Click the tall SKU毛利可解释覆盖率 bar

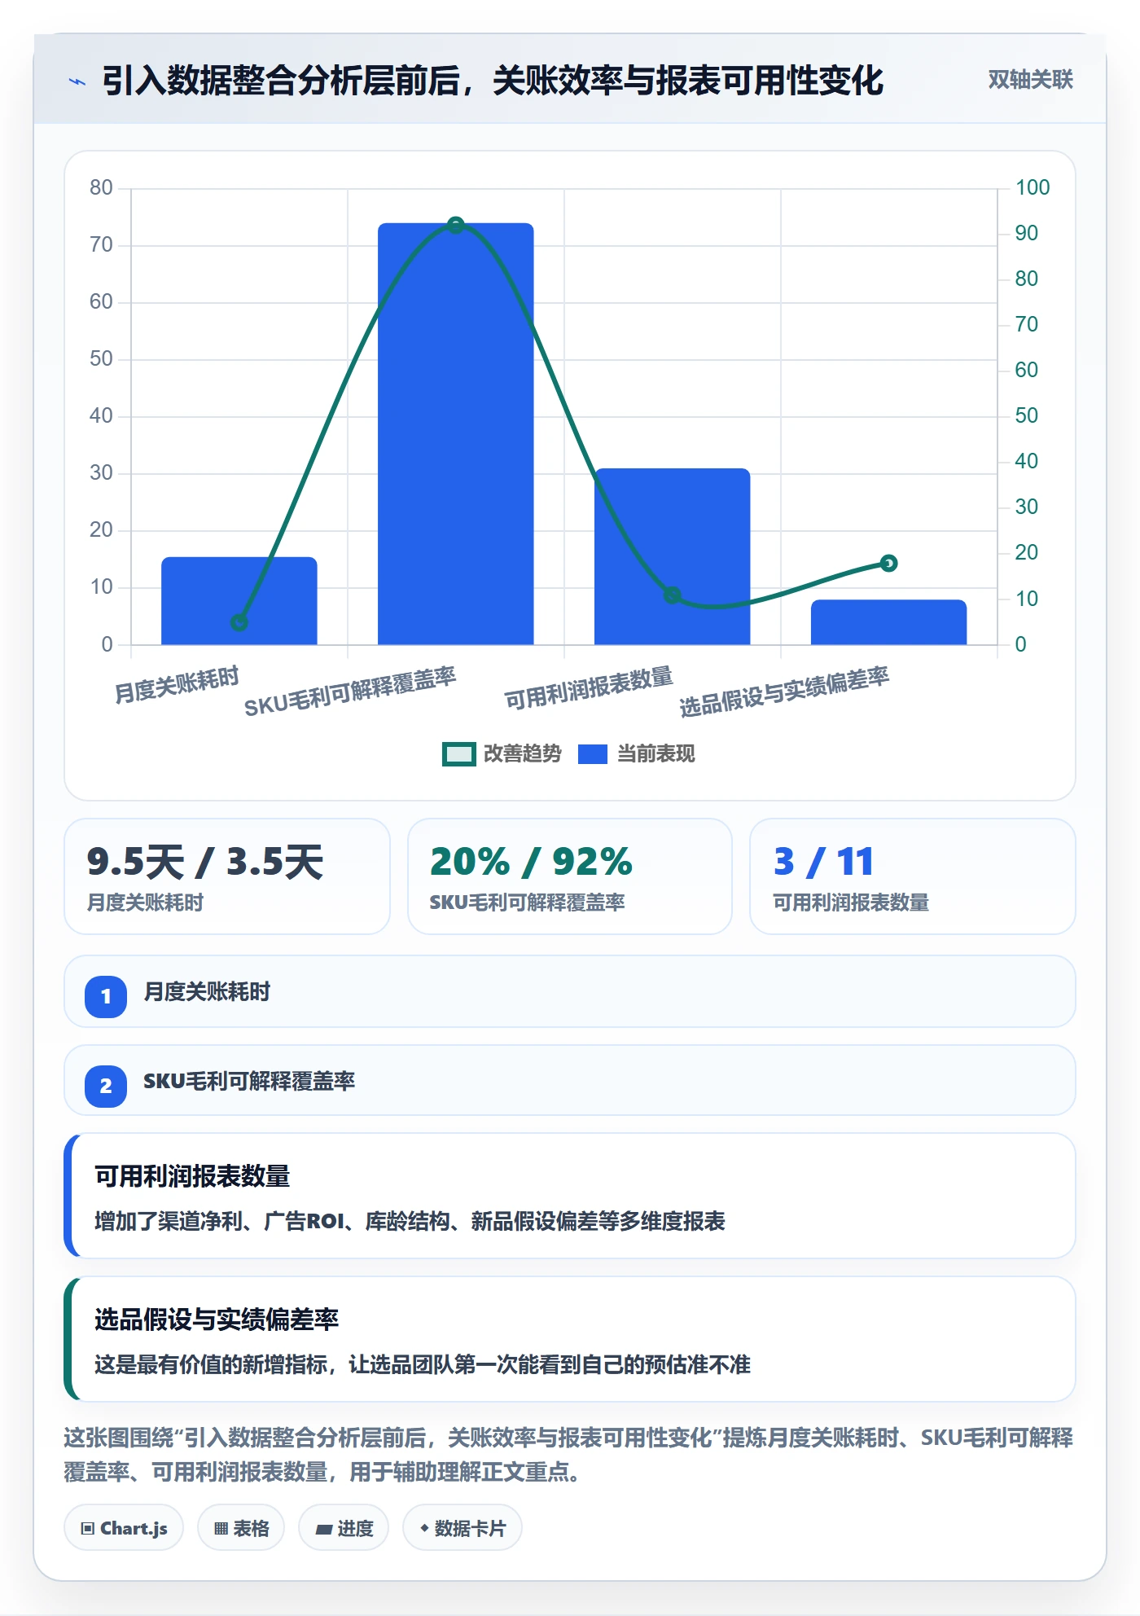(x=456, y=434)
